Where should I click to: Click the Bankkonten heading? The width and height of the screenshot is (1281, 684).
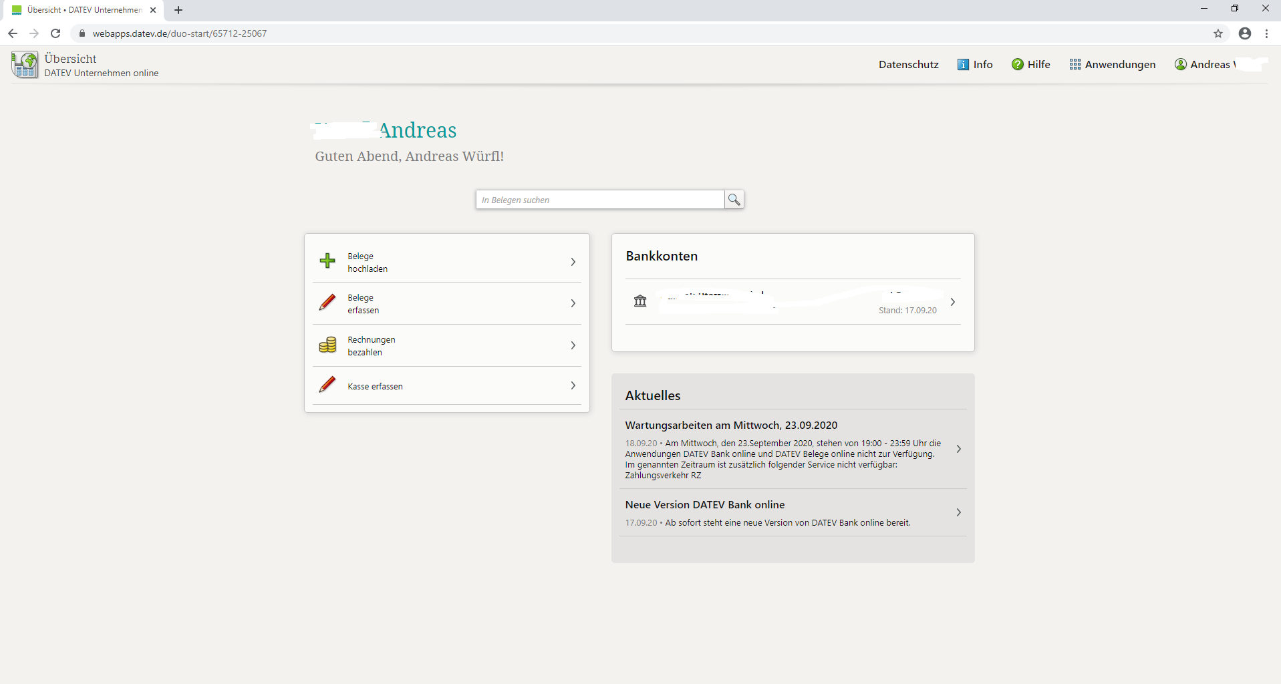(662, 256)
